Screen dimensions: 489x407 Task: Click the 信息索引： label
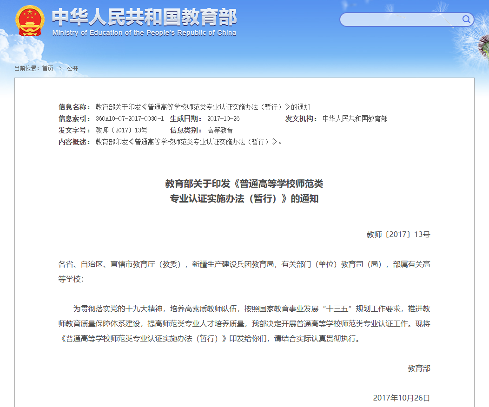(x=75, y=119)
